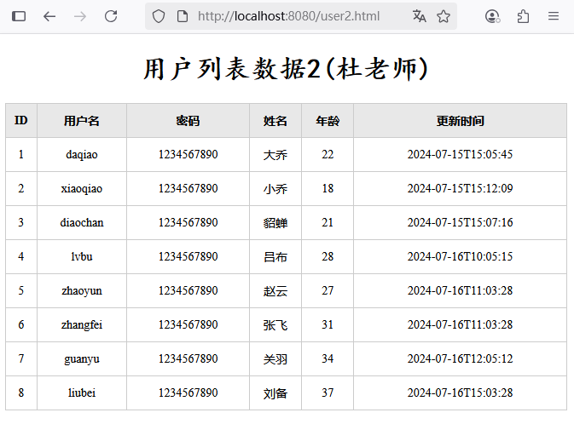Click the site information page icon
574x424 pixels.
pos(182,16)
